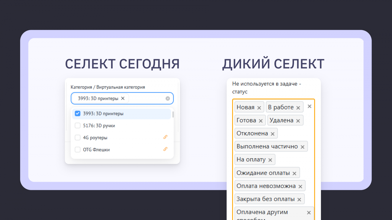The width and height of the screenshot is (392, 220).
Task: Click the link icon beside OTG Флешки
Action: tap(165, 149)
